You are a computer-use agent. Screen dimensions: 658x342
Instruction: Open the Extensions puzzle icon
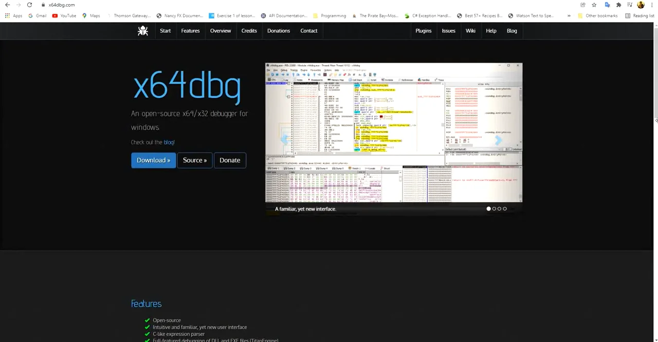coord(618,5)
